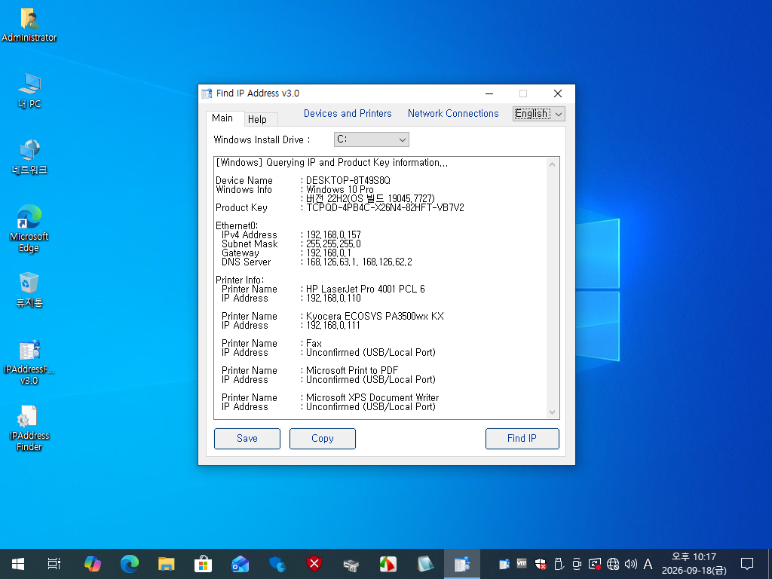This screenshot has width=772, height=579.
Task: Open File Explorer in the taskbar
Action: click(167, 564)
